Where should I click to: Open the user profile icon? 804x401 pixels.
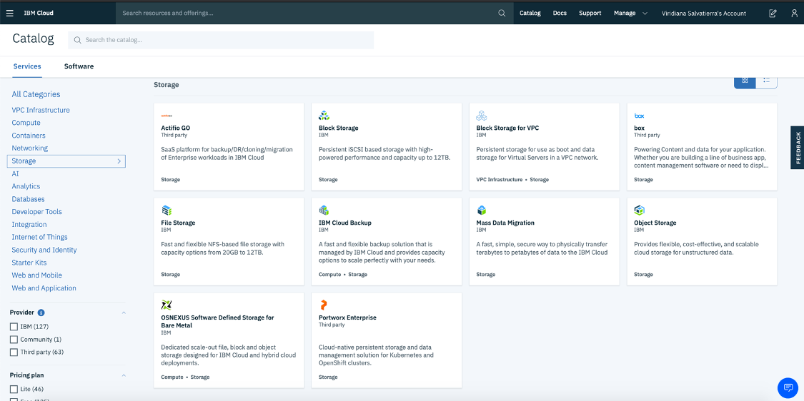coord(794,14)
